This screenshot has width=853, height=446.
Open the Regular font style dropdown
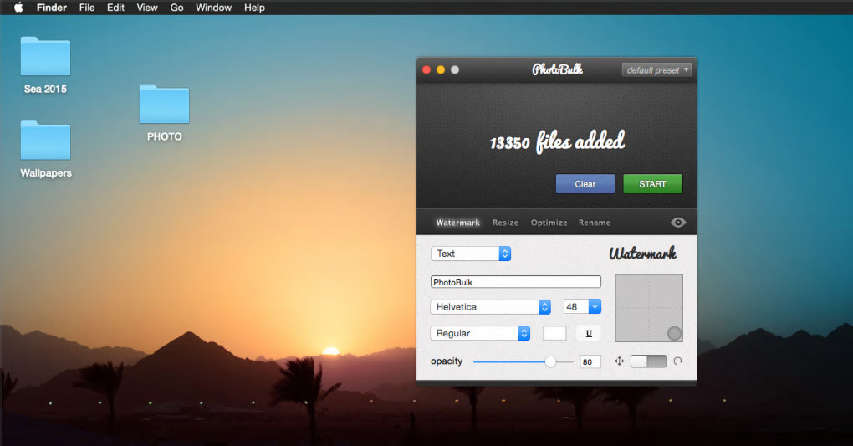[x=480, y=333]
